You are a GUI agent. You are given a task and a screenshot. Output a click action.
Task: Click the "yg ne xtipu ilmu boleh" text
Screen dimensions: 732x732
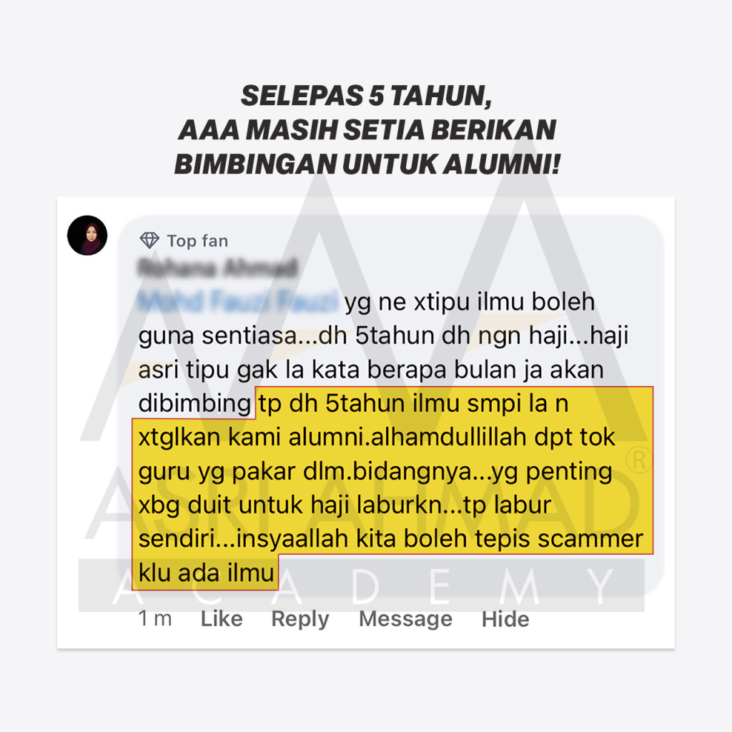(x=470, y=302)
